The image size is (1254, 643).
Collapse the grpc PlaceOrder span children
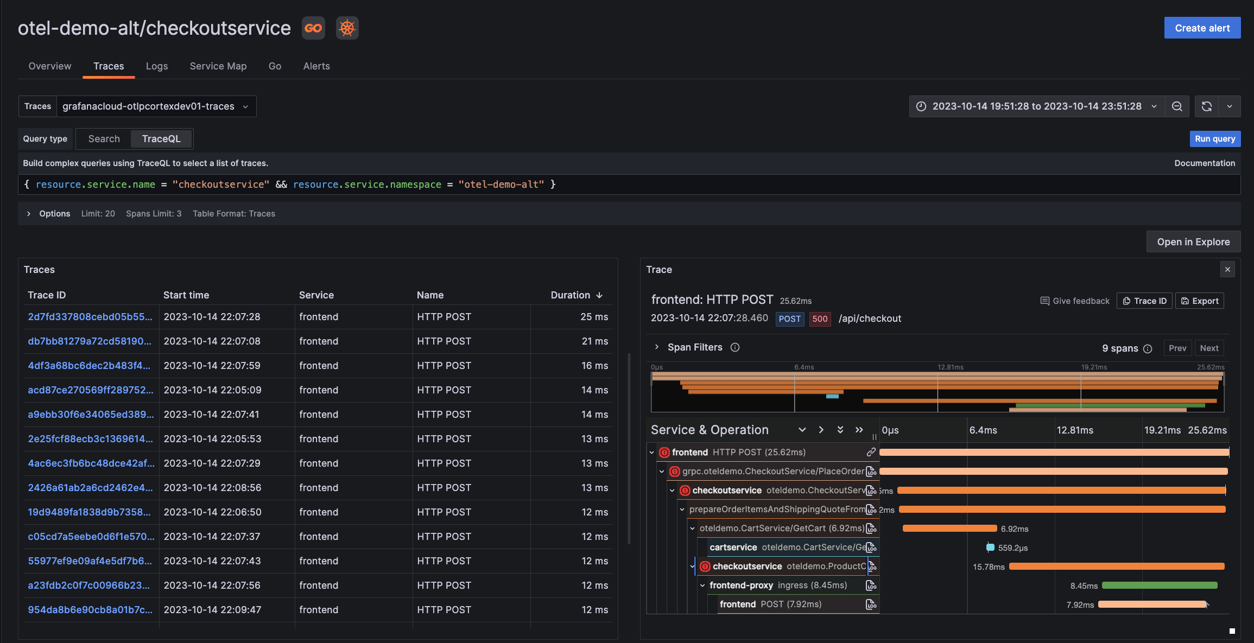tap(662, 471)
